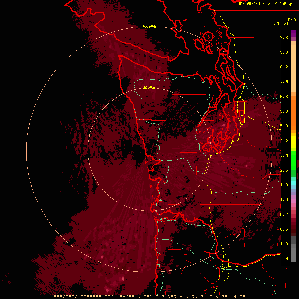Click the yellow segment of the color bar

(x=293, y=142)
